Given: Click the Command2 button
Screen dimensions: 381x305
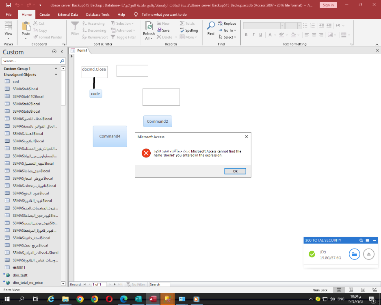Looking at the screenshot, I should (x=158, y=121).
